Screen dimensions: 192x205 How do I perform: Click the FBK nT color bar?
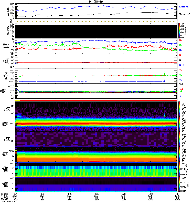coord(179,184)
